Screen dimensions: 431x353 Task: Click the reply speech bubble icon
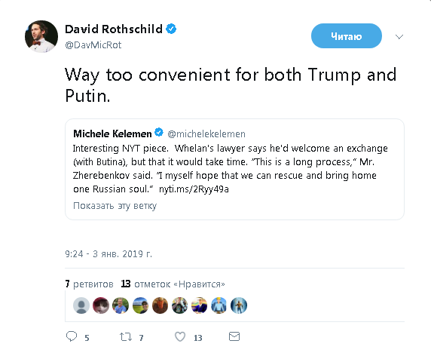[72, 336]
